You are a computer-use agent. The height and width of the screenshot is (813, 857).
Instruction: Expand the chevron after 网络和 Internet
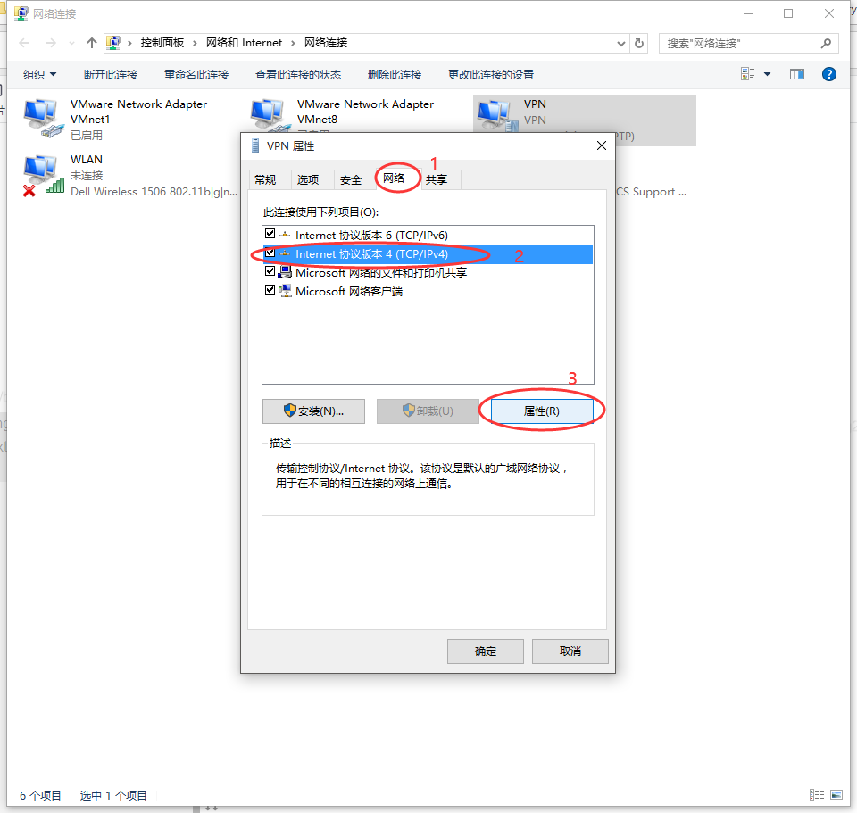click(293, 43)
